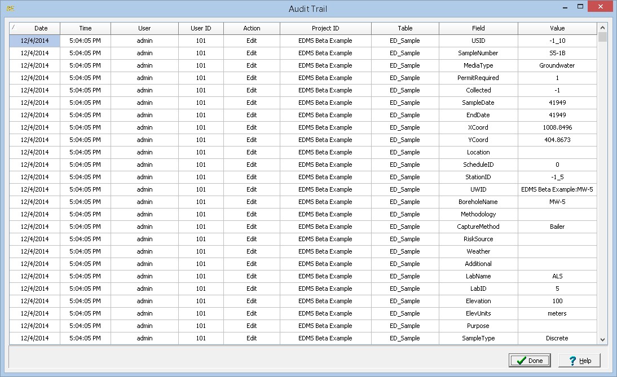Screen dimensions: 617x377
Task: Select the Bailer value cell
Action: [x=557, y=227]
